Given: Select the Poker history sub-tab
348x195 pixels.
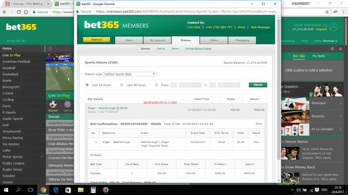Looking at the screenshot, I should coord(175,48).
